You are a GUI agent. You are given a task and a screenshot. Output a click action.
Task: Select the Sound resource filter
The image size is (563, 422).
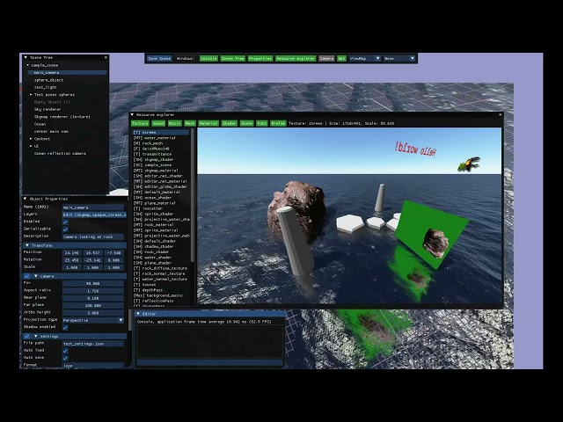pyautogui.click(x=158, y=123)
